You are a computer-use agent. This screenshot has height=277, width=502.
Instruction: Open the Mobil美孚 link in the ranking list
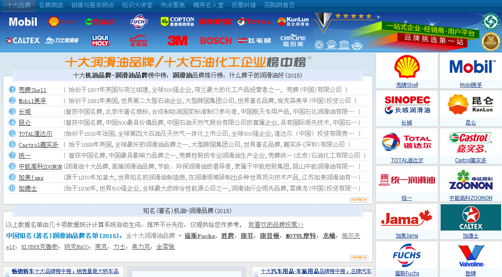point(32,101)
